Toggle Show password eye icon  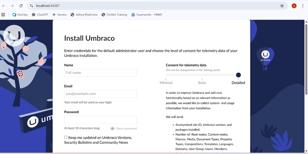[x=112, y=129]
